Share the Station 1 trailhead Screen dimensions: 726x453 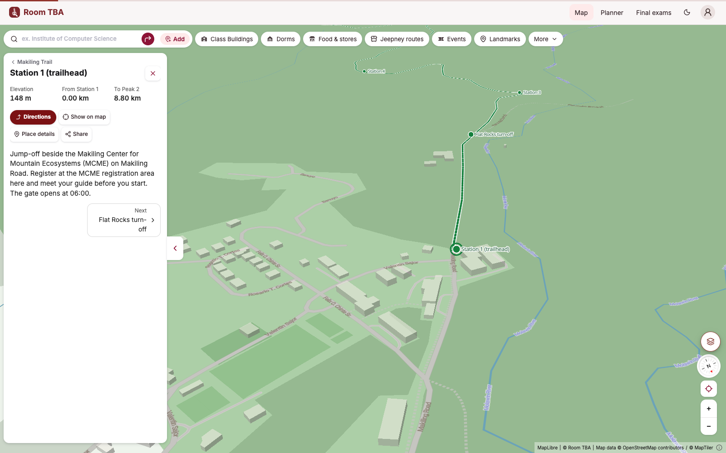pos(77,134)
